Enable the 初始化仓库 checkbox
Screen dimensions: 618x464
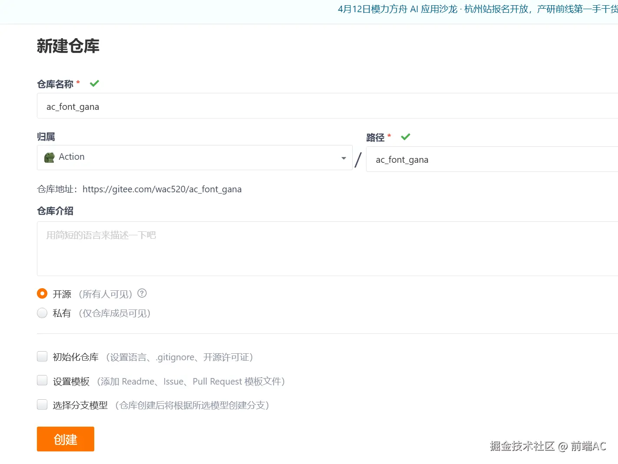(42, 356)
